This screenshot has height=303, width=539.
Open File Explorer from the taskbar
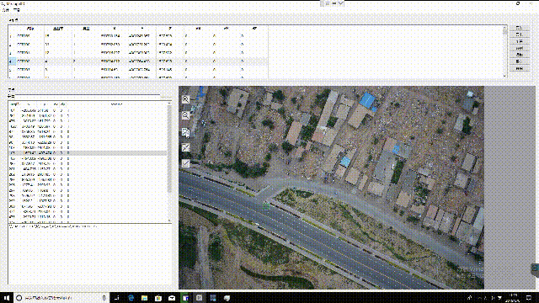[144, 298]
